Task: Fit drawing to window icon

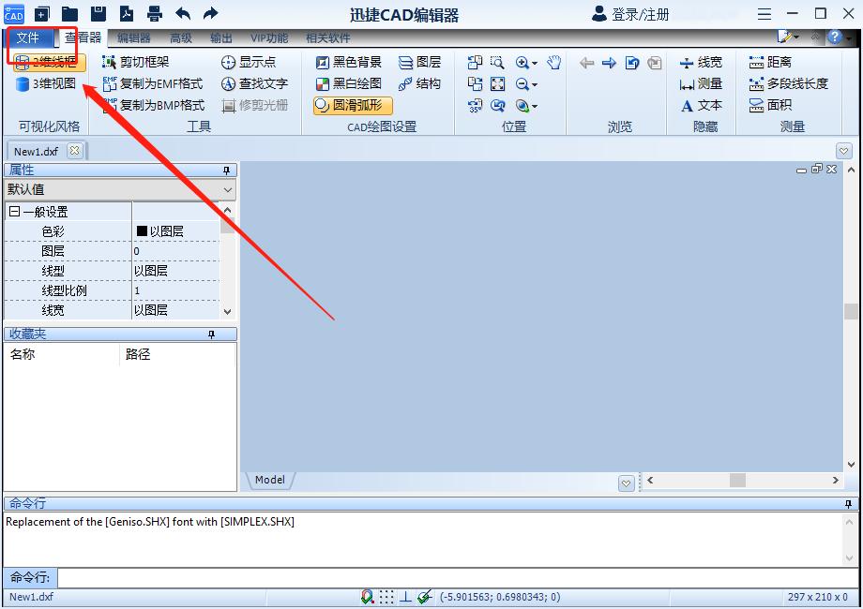Action: 497,83
